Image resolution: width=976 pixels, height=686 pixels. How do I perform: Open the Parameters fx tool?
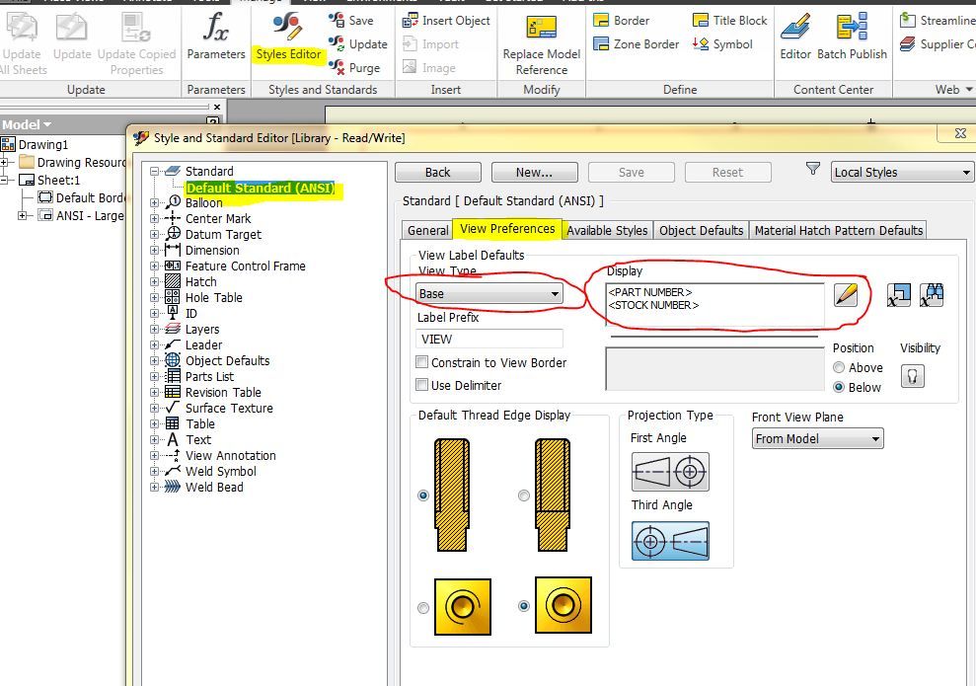point(216,37)
